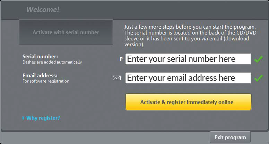Click the Email address: label

(40, 75)
